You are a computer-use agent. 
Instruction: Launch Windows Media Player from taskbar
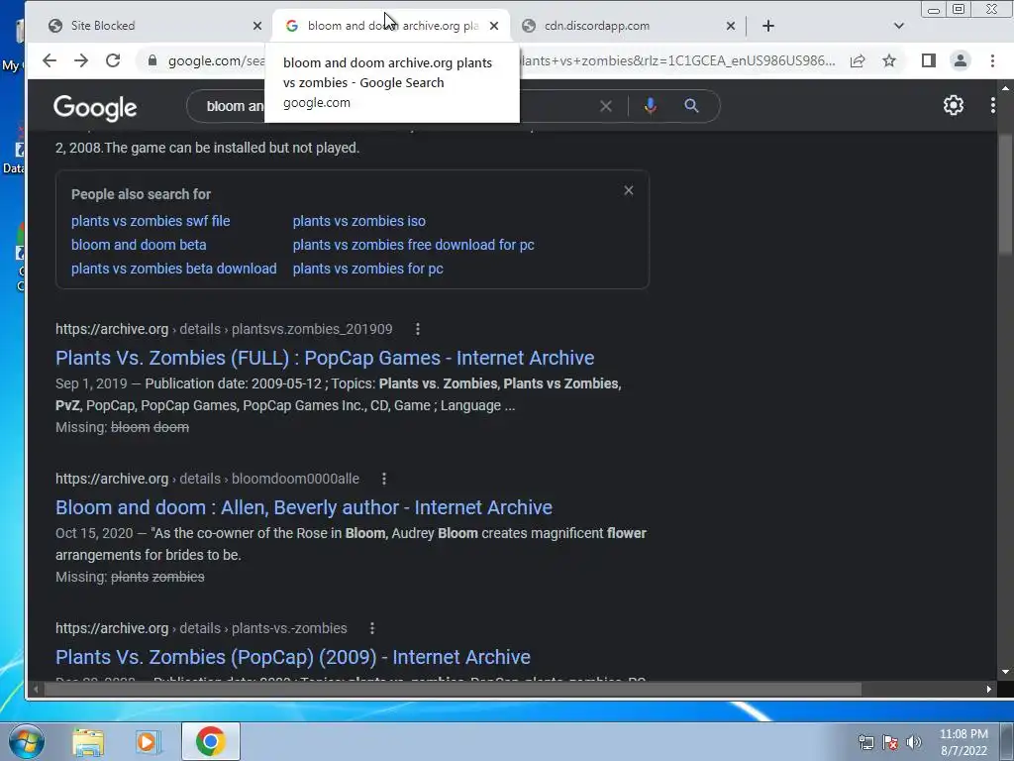tap(149, 741)
